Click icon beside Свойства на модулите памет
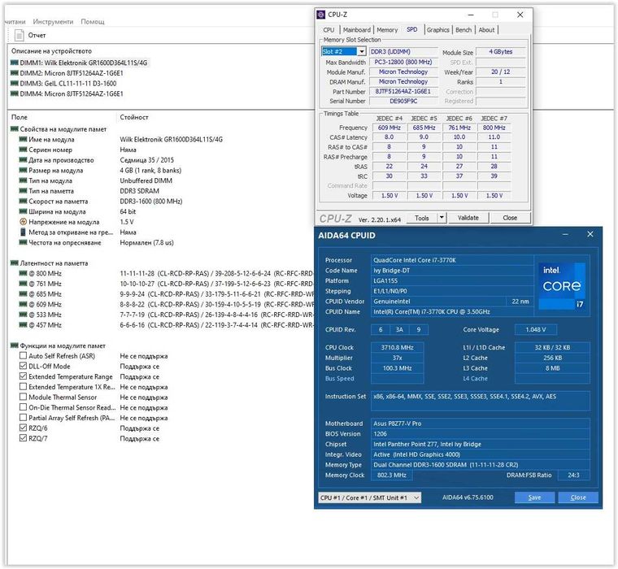 [14, 129]
